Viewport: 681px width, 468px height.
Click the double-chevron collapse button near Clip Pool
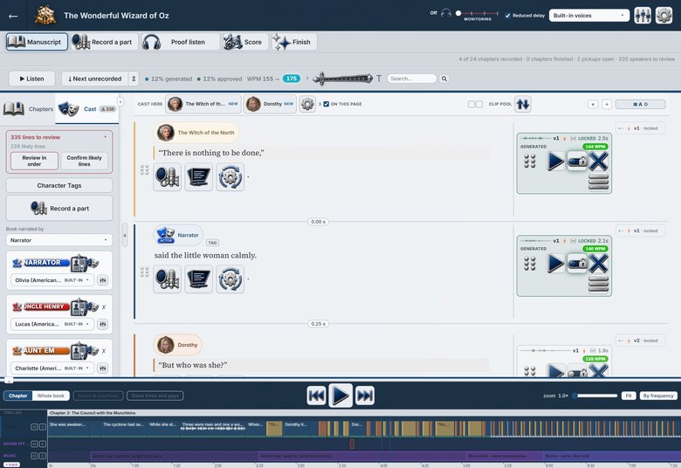pyautogui.click(x=593, y=104)
